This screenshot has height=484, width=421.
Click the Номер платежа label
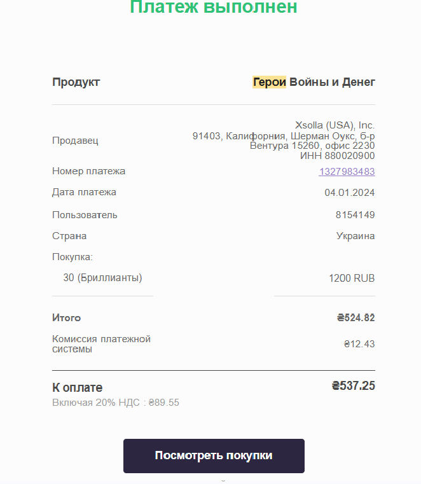click(x=88, y=171)
